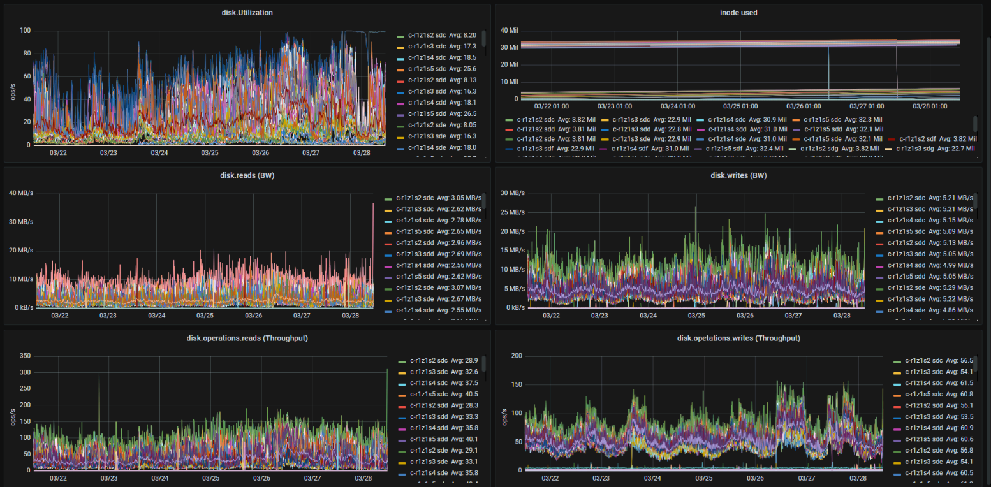Open the inode used panel title menu

click(x=740, y=13)
